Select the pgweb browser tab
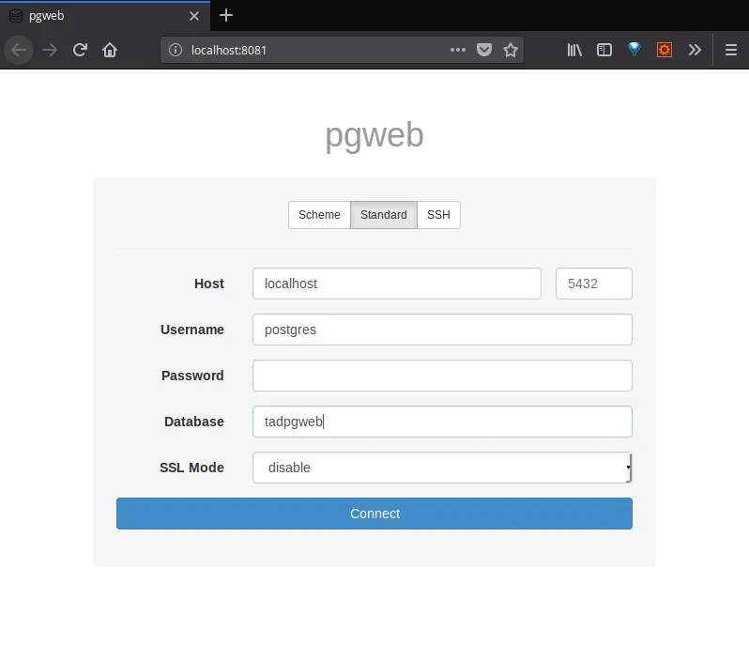749x660 pixels. (104, 16)
